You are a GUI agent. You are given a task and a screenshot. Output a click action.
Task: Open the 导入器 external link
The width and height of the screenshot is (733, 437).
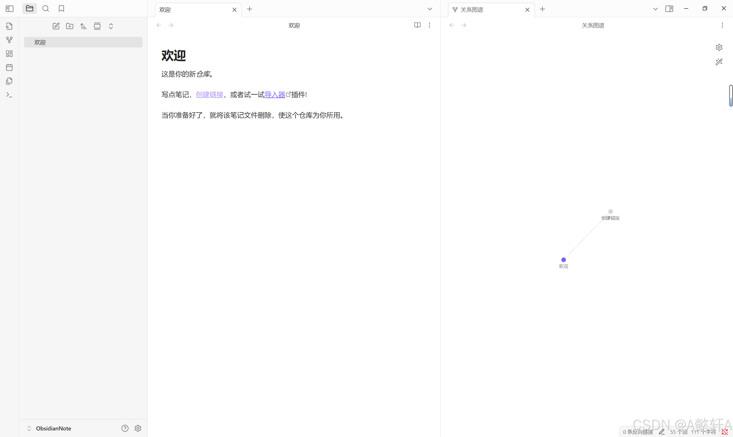(275, 95)
